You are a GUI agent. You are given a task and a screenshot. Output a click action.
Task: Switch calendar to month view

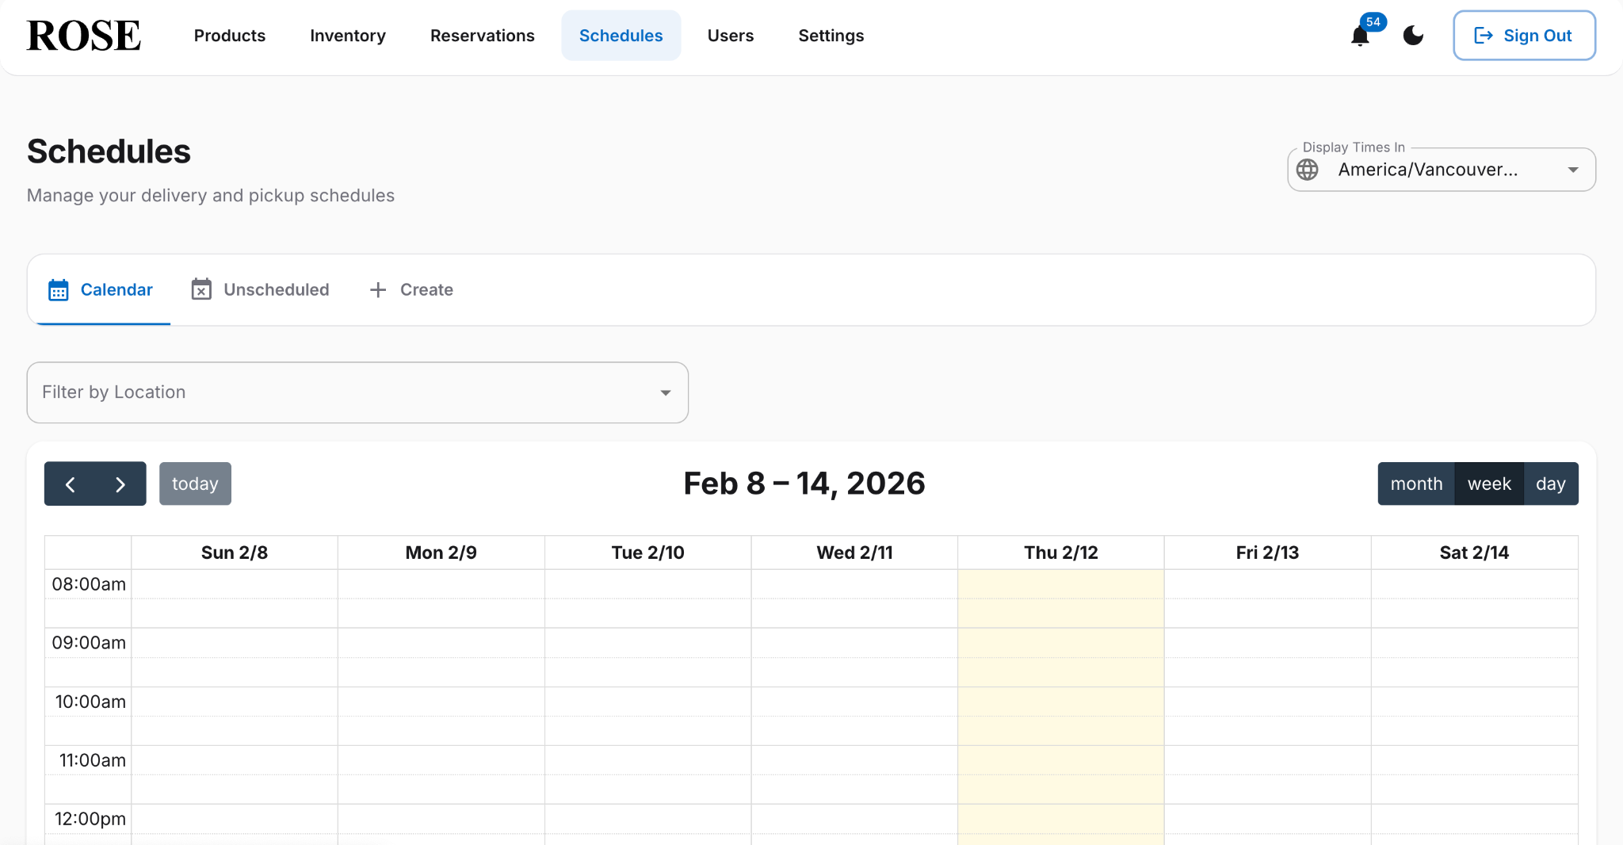1415,484
